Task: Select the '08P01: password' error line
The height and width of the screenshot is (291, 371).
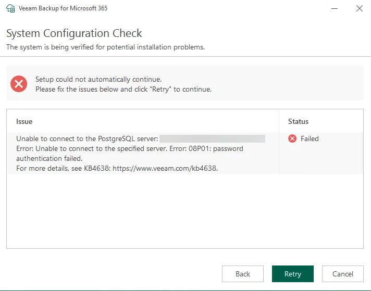Action: click(130, 148)
